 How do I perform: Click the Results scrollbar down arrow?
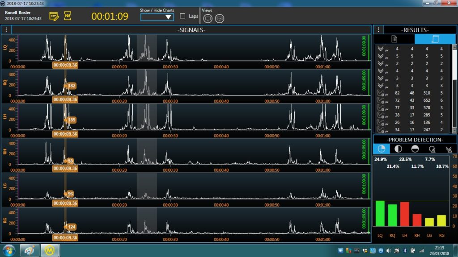(454, 131)
